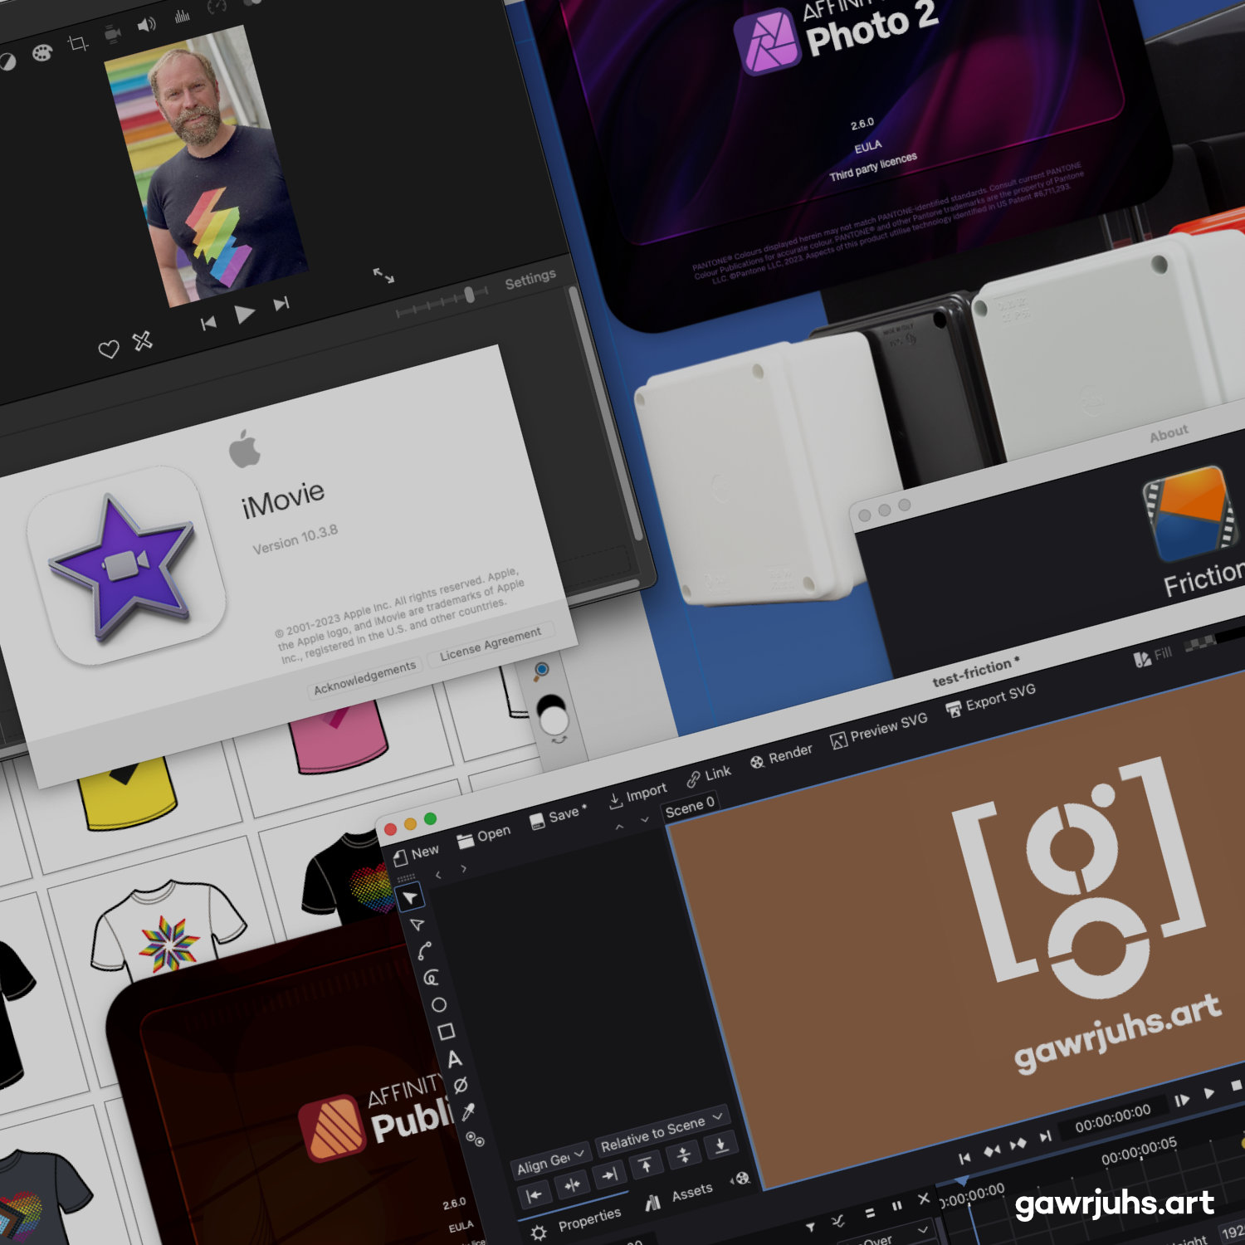Open iMovie Acknowledgements
Image resolution: width=1245 pixels, height=1245 pixels.
364,678
